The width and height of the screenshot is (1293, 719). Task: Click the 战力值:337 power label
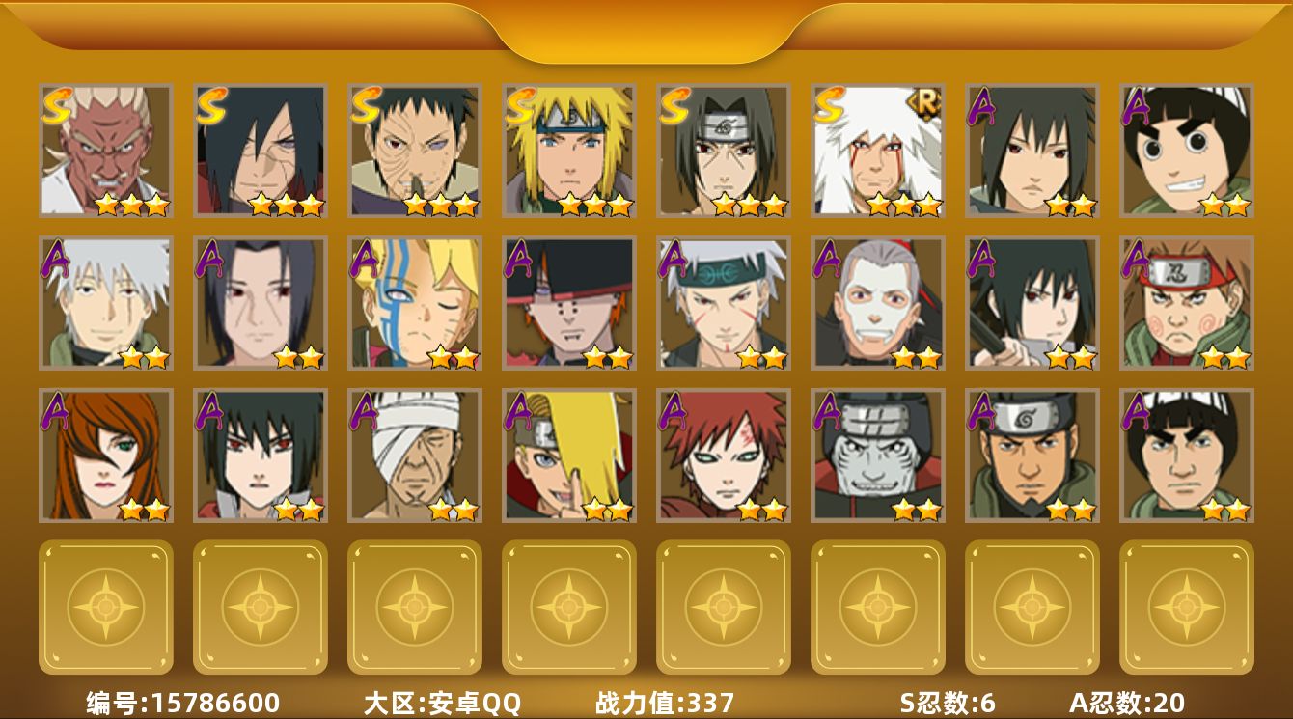coord(665,703)
